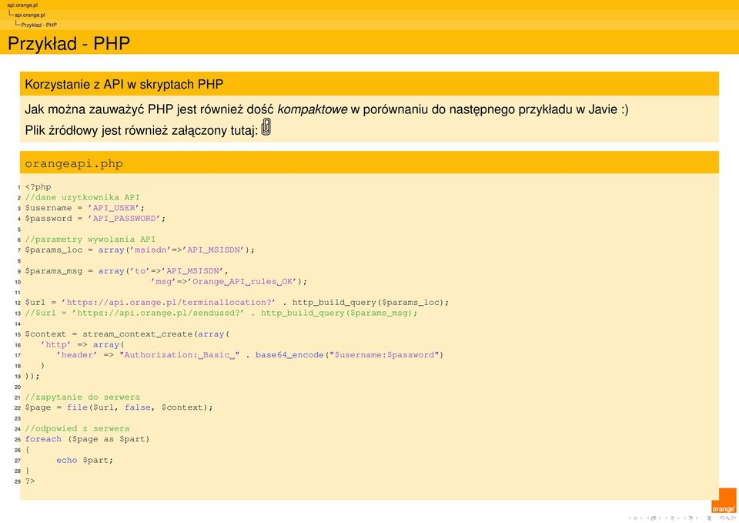
Task: Jump to previous section arrow
Action: (685, 518)
